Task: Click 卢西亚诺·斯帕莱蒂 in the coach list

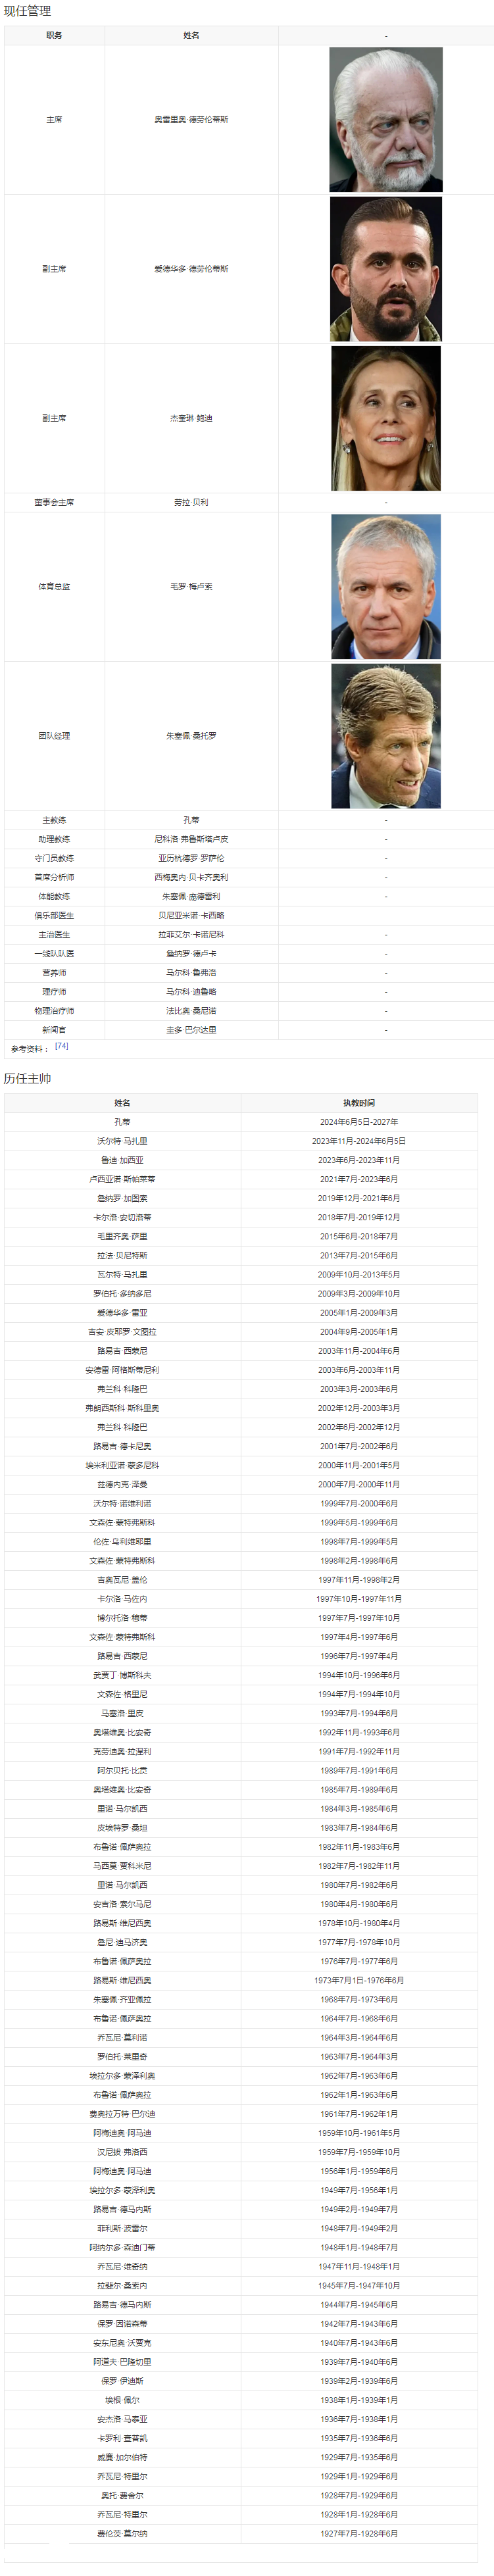Action: point(122,1179)
